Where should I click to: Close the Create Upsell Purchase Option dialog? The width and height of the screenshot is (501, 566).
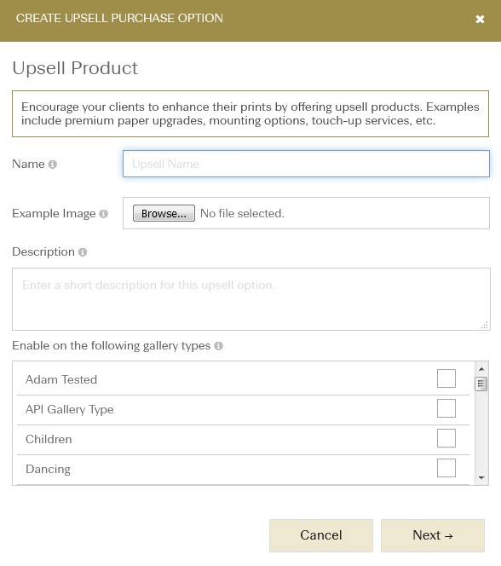(x=480, y=19)
